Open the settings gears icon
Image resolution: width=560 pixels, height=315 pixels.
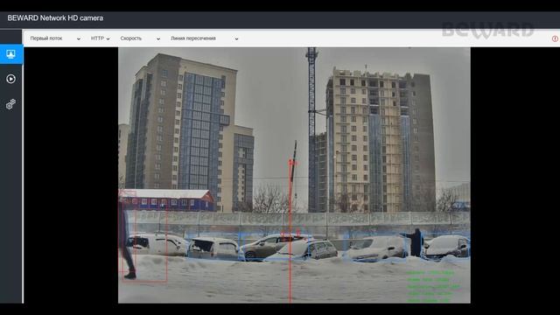(10, 104)
